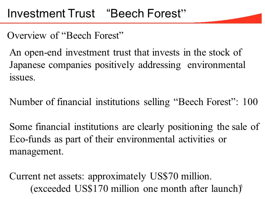Click the slide title 'Investment Trust'

click(51, 13)
